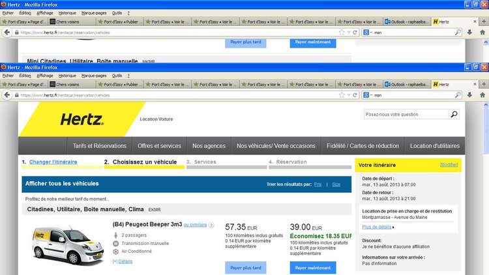489x275 pixels.
Task: Expand vehicle Détails link
Action: pyautogui.click(x=125, y=261)
